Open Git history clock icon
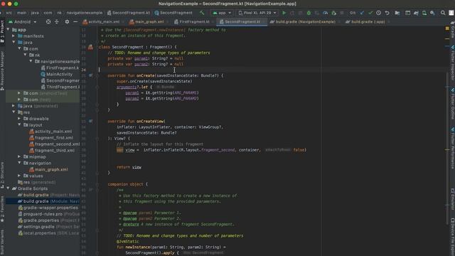Viewport: 455px width, 256px height. 379,13
